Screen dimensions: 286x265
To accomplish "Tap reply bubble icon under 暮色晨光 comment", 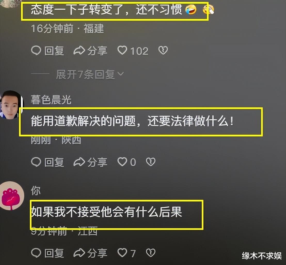I will click(x=36, y=162).
